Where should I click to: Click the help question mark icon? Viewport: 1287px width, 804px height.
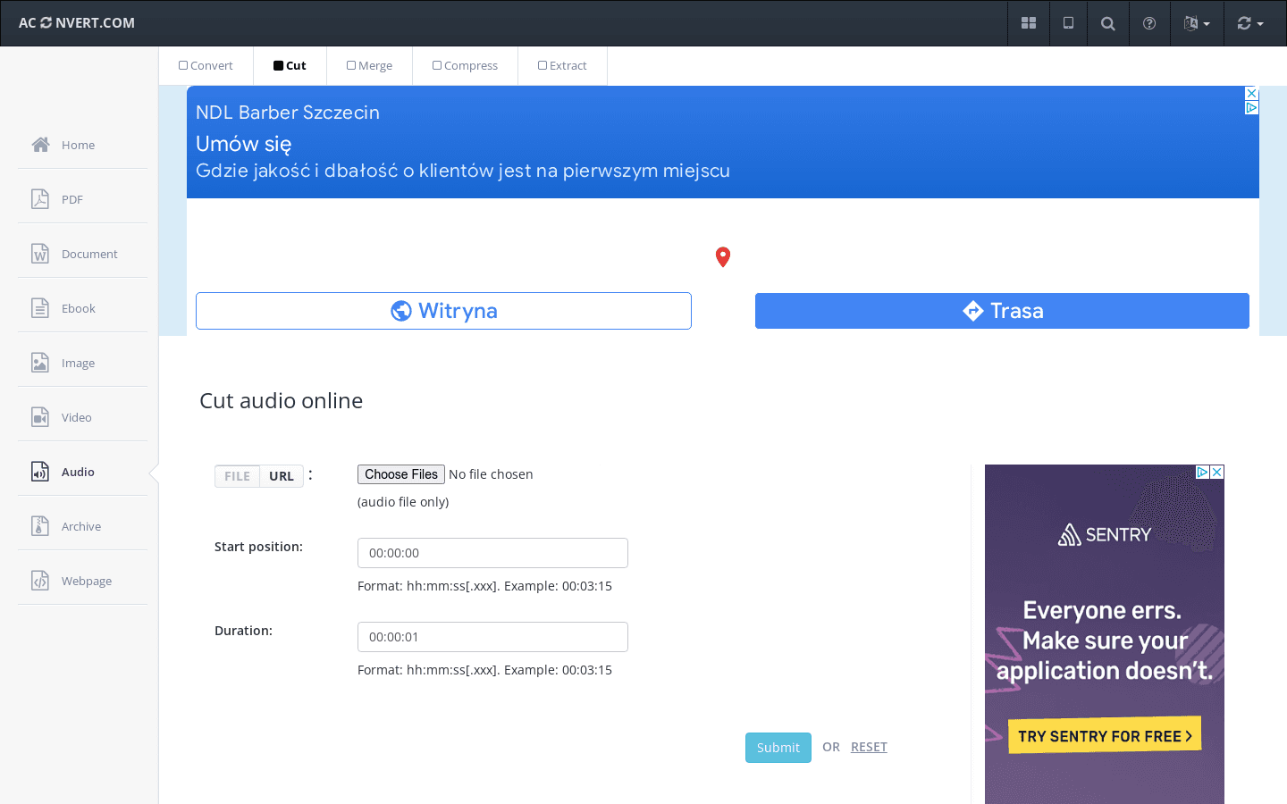[1148, 23]
